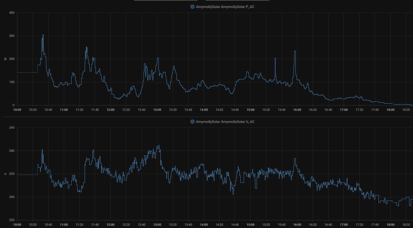
Task: Click the voltage peak at 13:00
Action: coord(158,146)
